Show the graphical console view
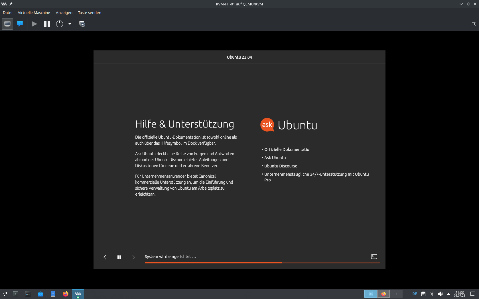 pos(7,24)
